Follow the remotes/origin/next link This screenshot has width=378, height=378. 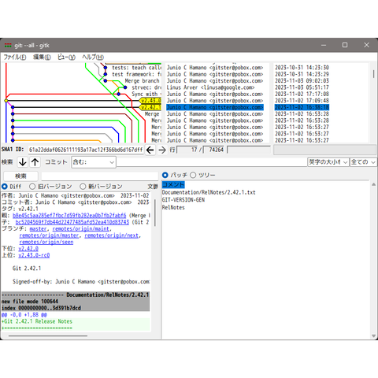point(112,235)
